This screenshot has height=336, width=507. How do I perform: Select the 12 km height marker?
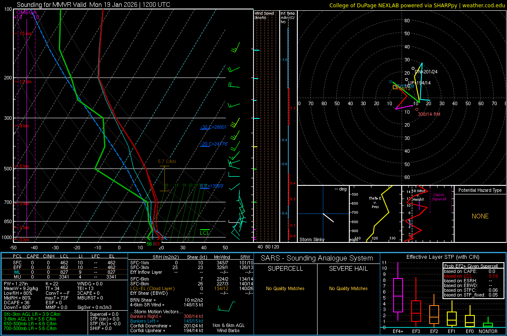[x=25, y=82]
